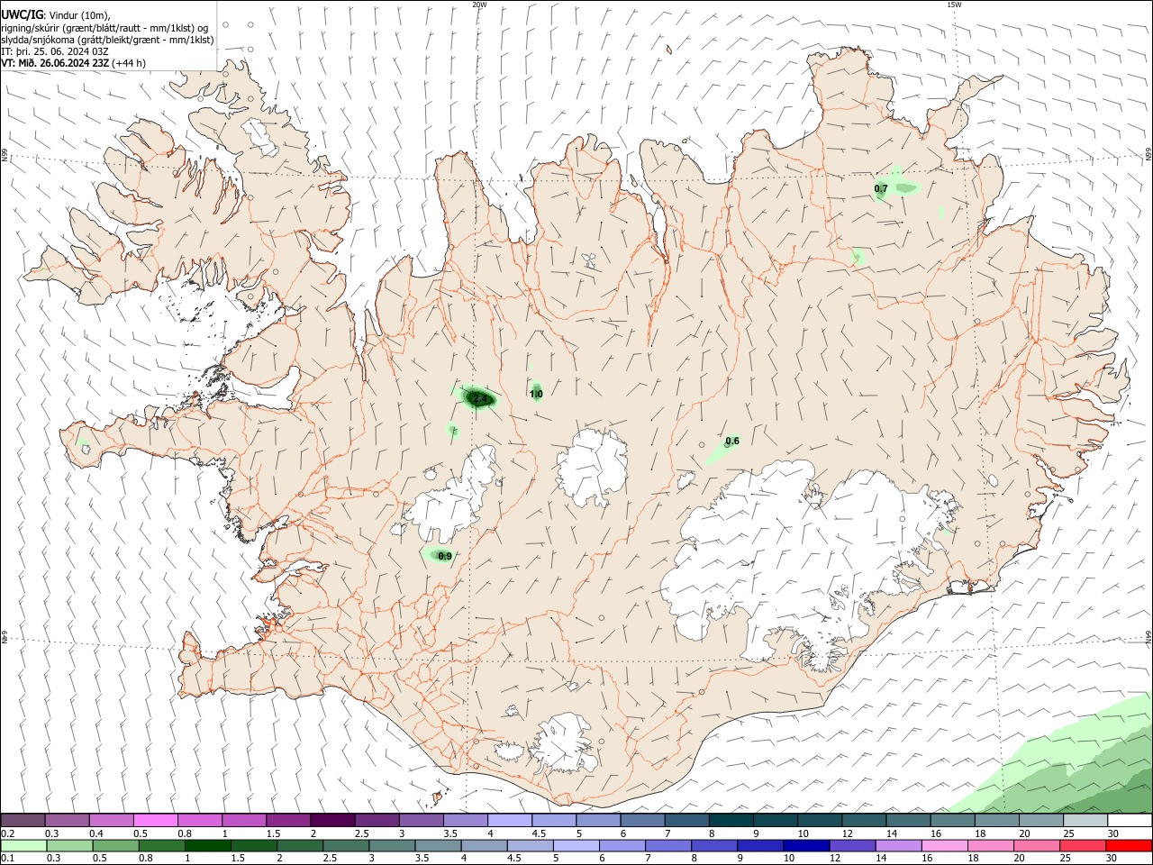Click the rigning/skúrir legend description line
The width and height of the screenshot is (1153, 865).
[106, 28]
